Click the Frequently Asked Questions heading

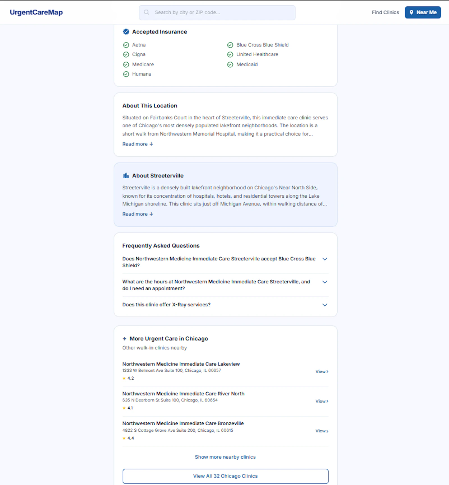point(161,246)
